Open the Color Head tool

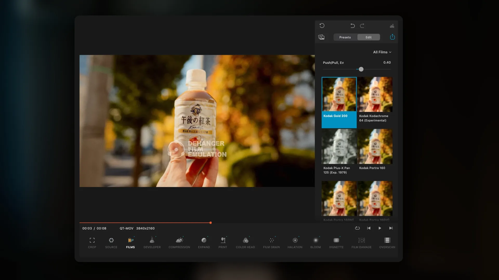(x=245, y=243)
